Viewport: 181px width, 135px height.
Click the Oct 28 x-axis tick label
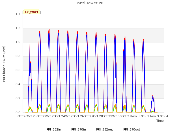[x=98, y=116]
